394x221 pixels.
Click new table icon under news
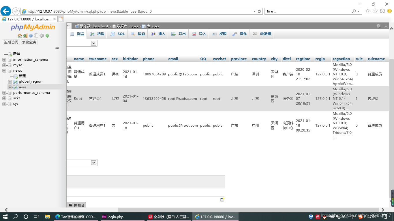tap(15, 76)
